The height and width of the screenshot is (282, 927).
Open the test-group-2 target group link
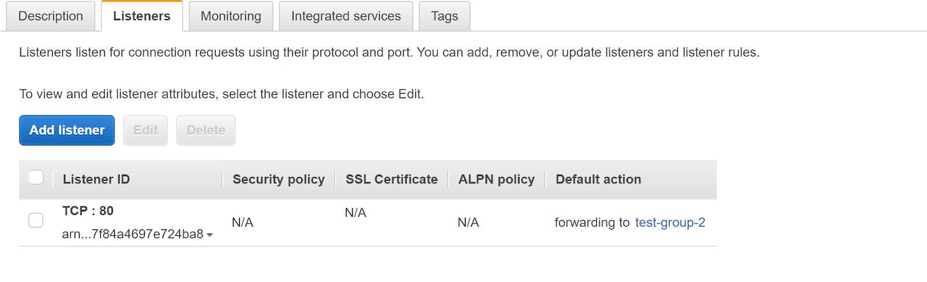pos(670,222)
